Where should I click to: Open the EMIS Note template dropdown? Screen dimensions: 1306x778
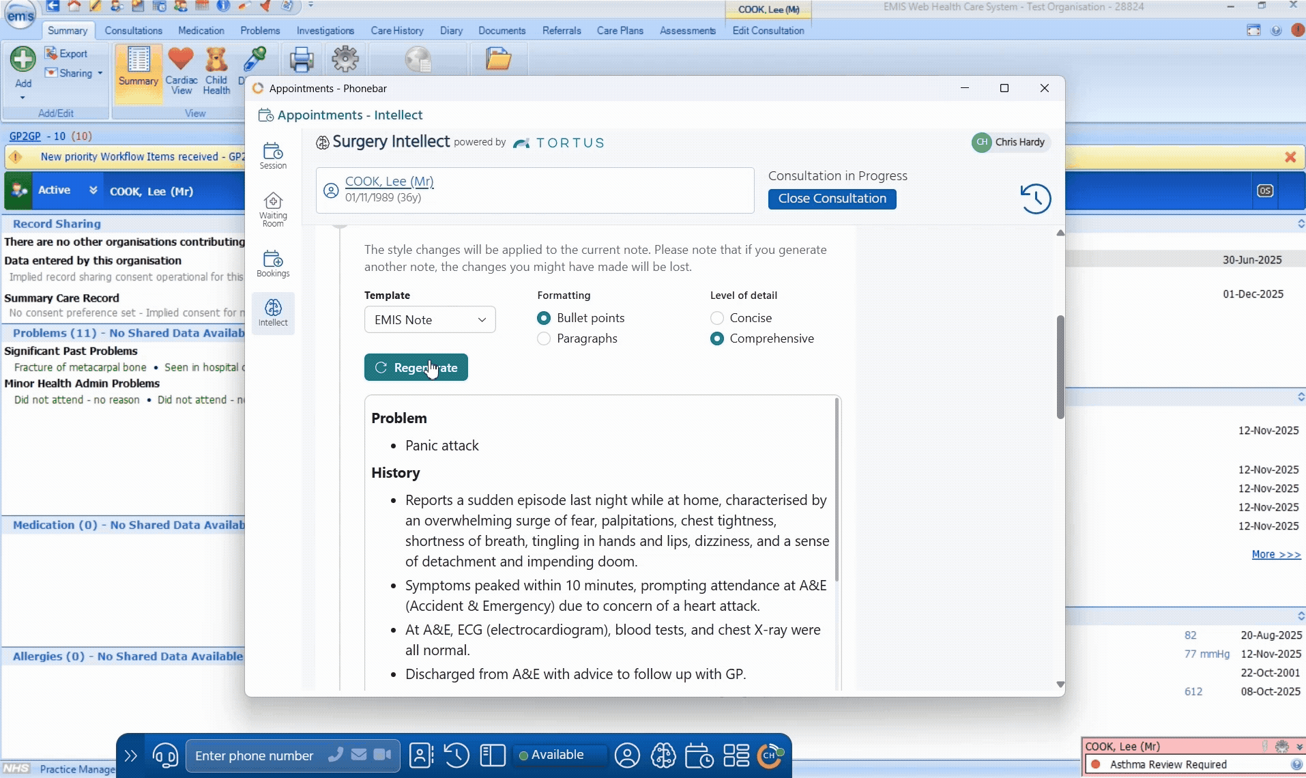tap(429, 319)
